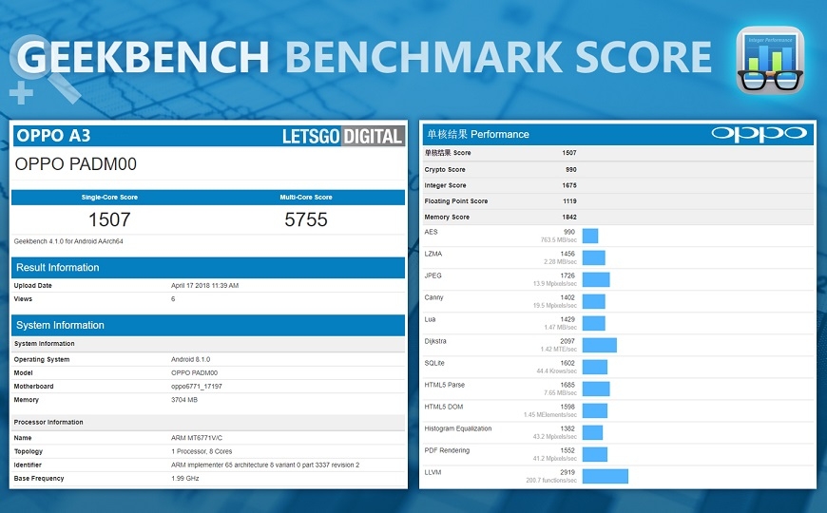
Task: Click the OPPO A3 header title
Action: click(x=53, y=136)
